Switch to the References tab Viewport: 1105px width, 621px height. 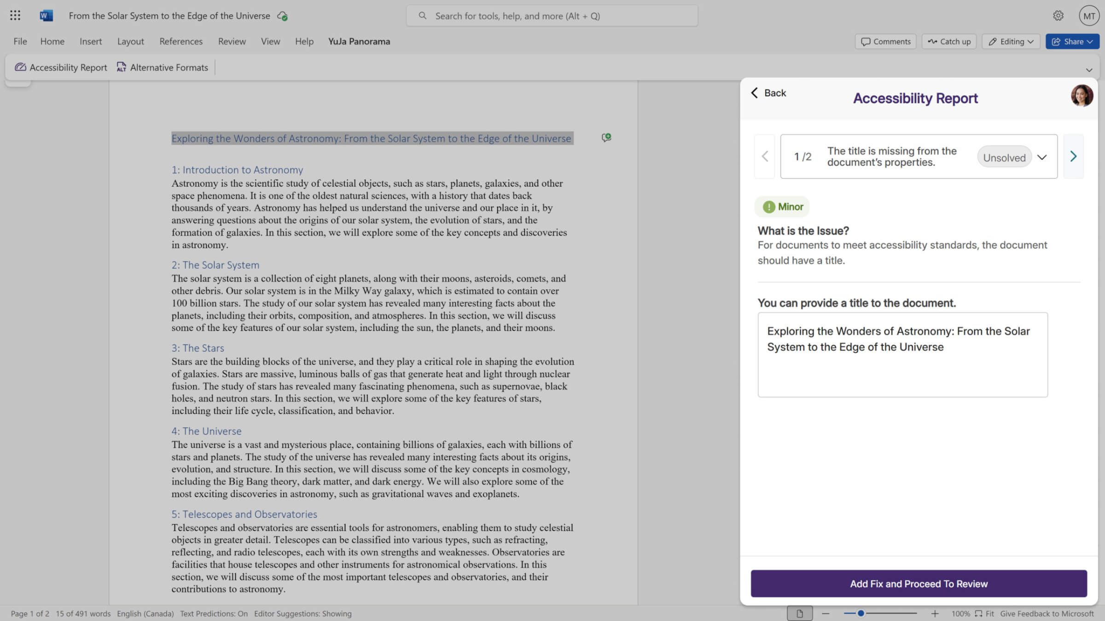[180, 41]
